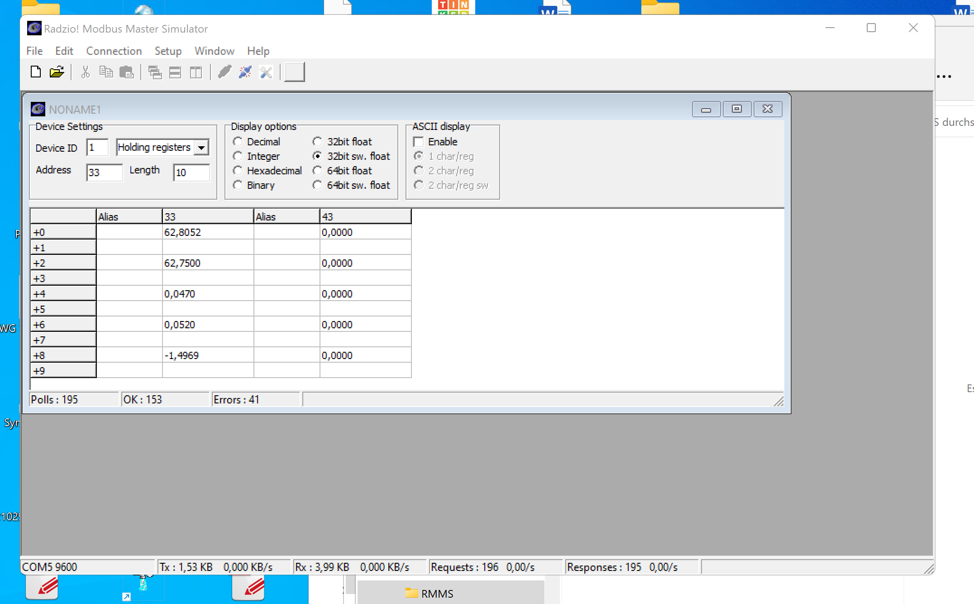The image size is (974, 604).
Task: Enable the ASCII display checkbox
Action: pyautogui.click(x=419, y=142)
